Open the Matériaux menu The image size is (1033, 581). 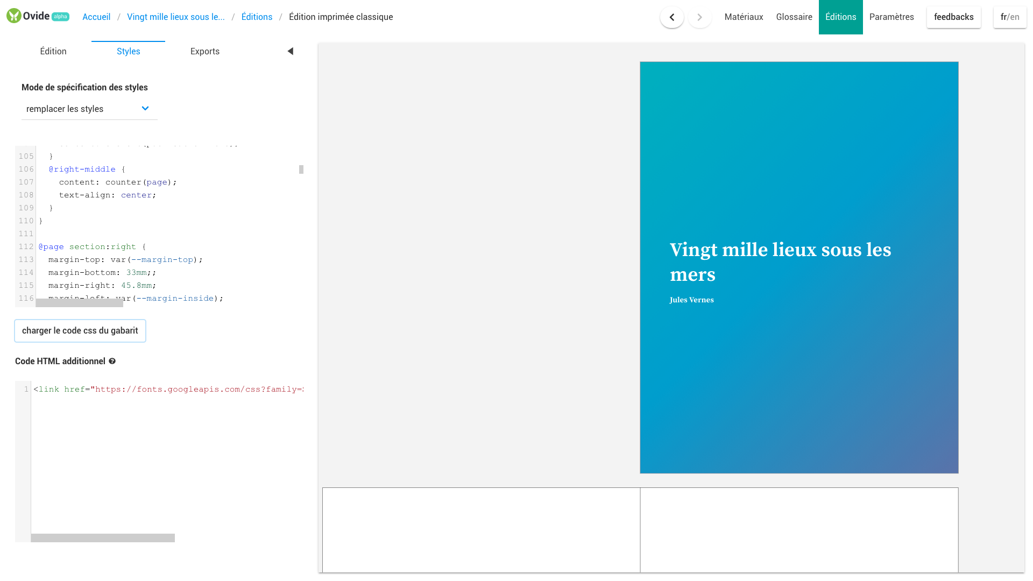point(744,17)
